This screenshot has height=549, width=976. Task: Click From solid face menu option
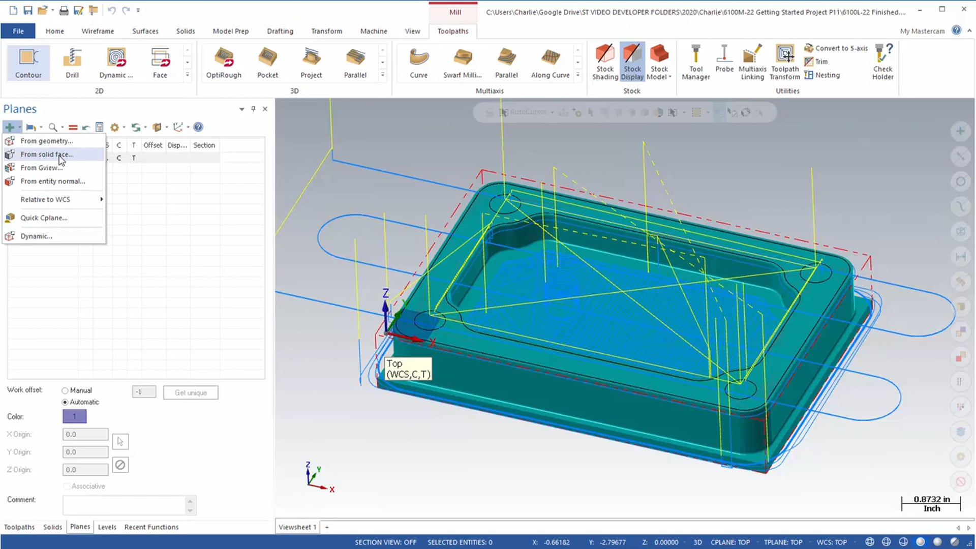pos(47,154)
